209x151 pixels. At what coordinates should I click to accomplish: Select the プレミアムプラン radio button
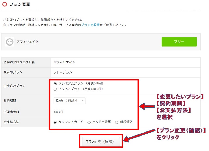55,84
